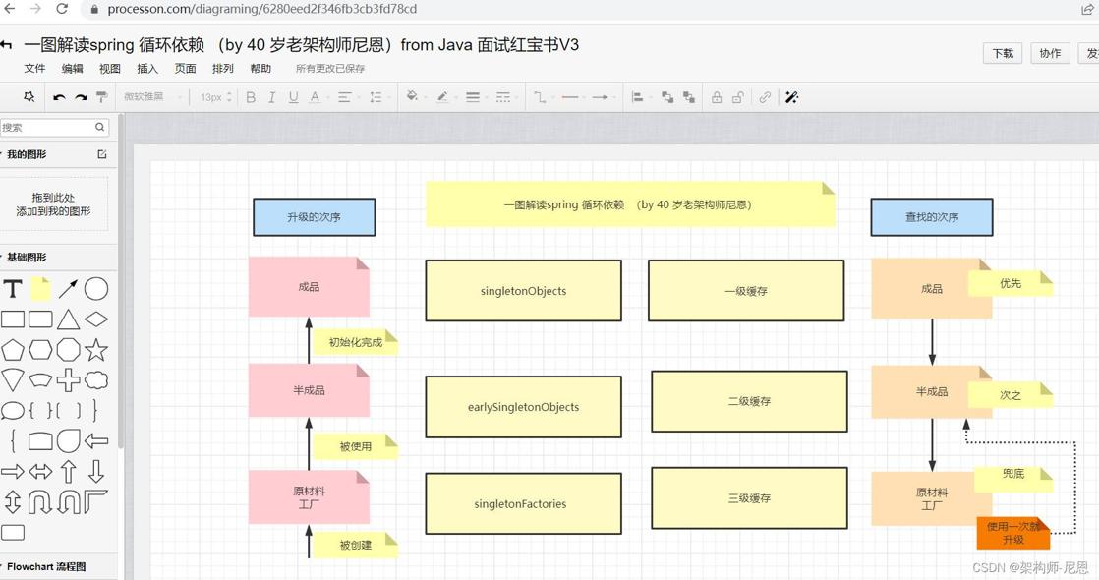Select the triangle shape
Image resolution: width=1099 pixels, height=580 pixels.
click(x=68, y=319)
